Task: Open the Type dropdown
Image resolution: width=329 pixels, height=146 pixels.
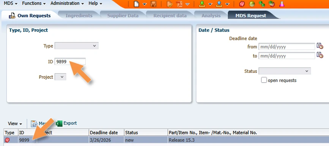Action: tap(77, 46)
